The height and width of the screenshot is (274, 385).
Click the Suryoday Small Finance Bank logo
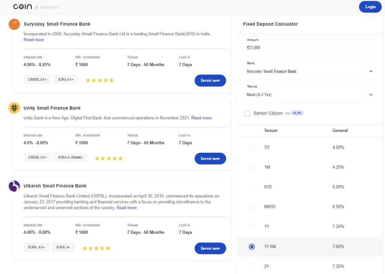point(14,24)
